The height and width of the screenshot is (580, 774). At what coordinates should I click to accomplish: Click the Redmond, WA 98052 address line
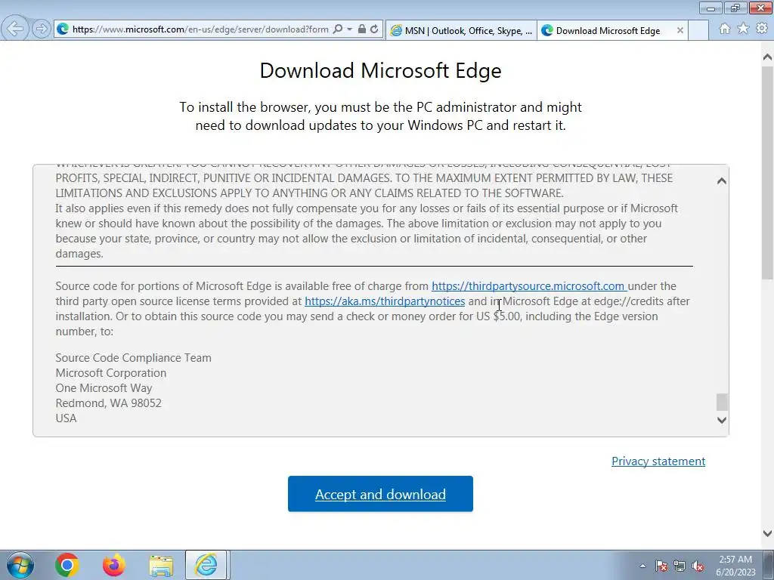coord(108,403)
